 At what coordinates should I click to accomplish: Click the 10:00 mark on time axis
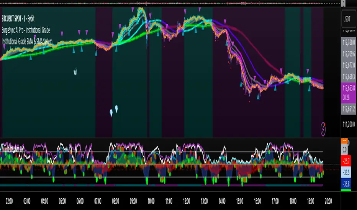click(151, 200)
